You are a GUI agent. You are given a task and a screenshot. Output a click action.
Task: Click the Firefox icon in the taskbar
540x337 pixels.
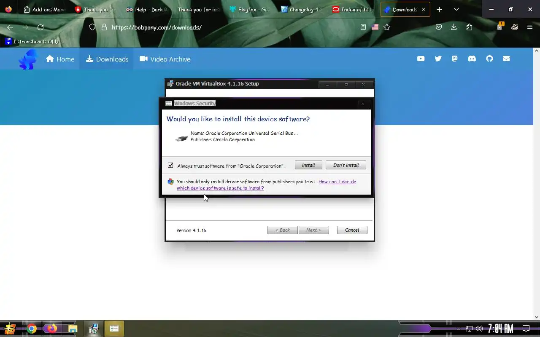click(52, 329)
